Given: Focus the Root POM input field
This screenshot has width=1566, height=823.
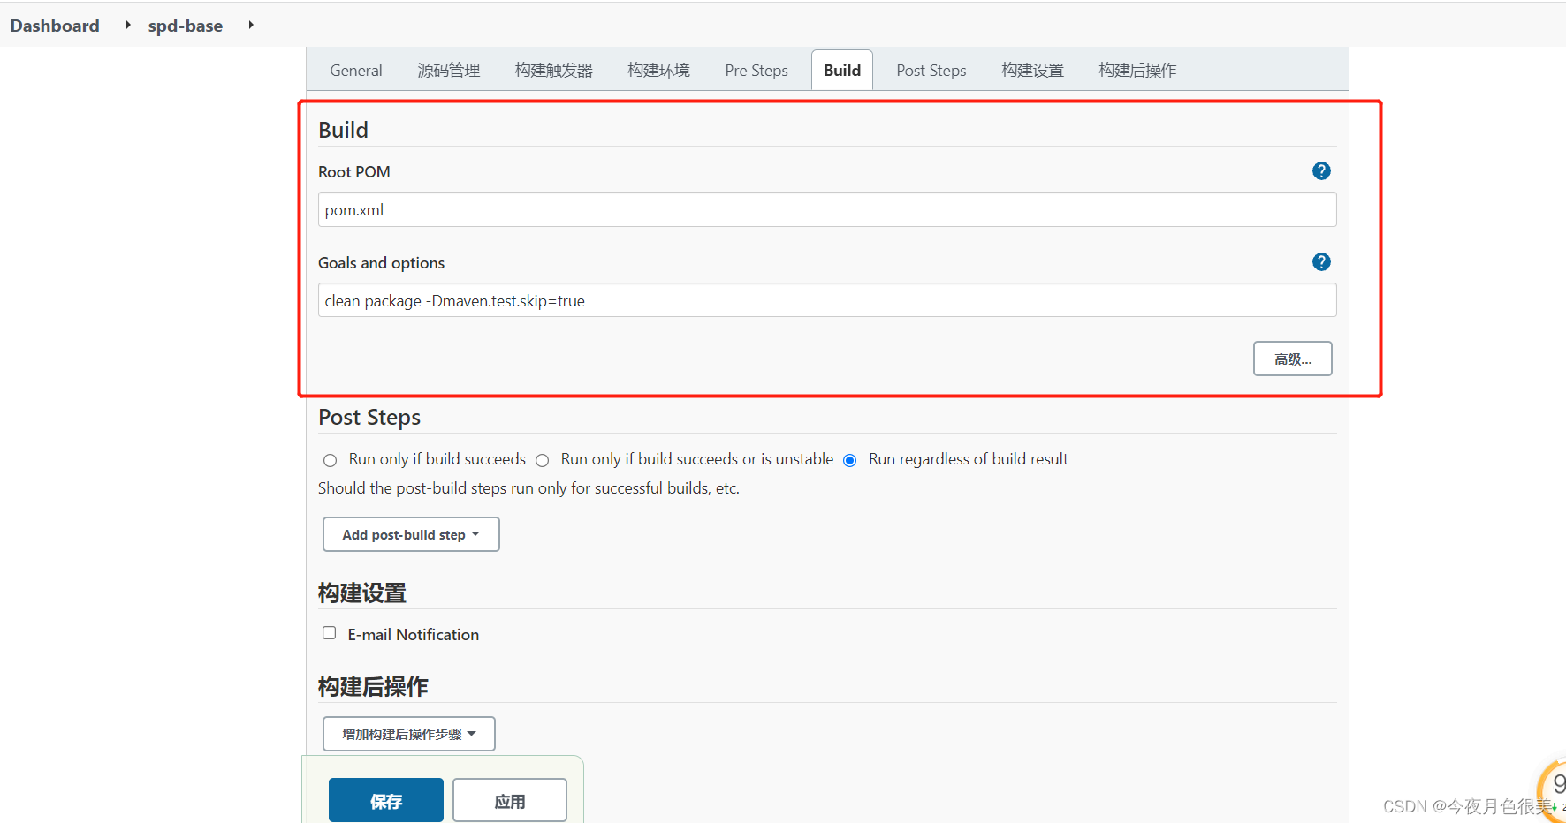Looking at the screenshot, I should 827,210.
